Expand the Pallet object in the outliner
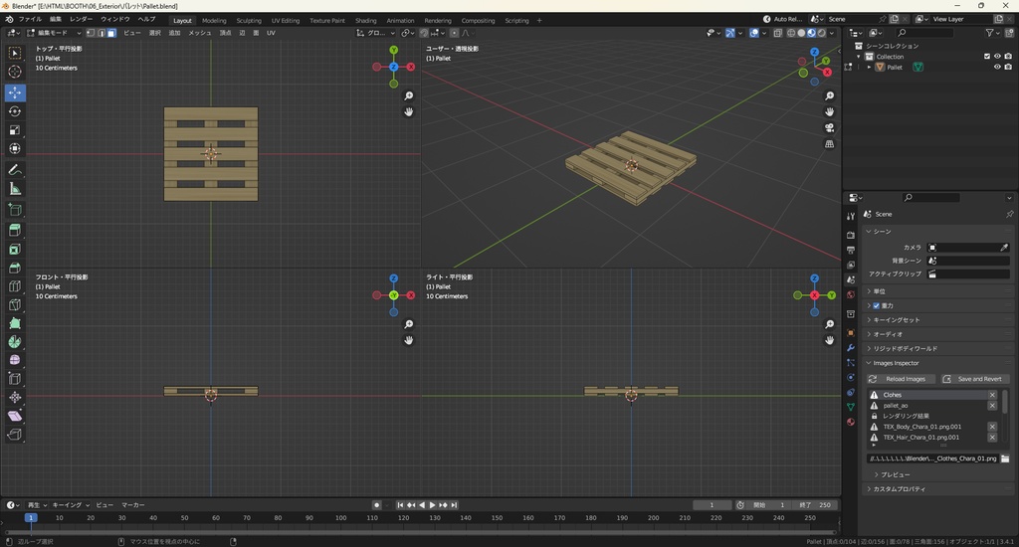The width and height of the screenshot is (1019, 547). point(869,68)
